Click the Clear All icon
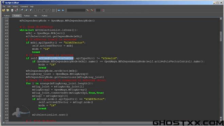The image size is (224, 126). 30,10
